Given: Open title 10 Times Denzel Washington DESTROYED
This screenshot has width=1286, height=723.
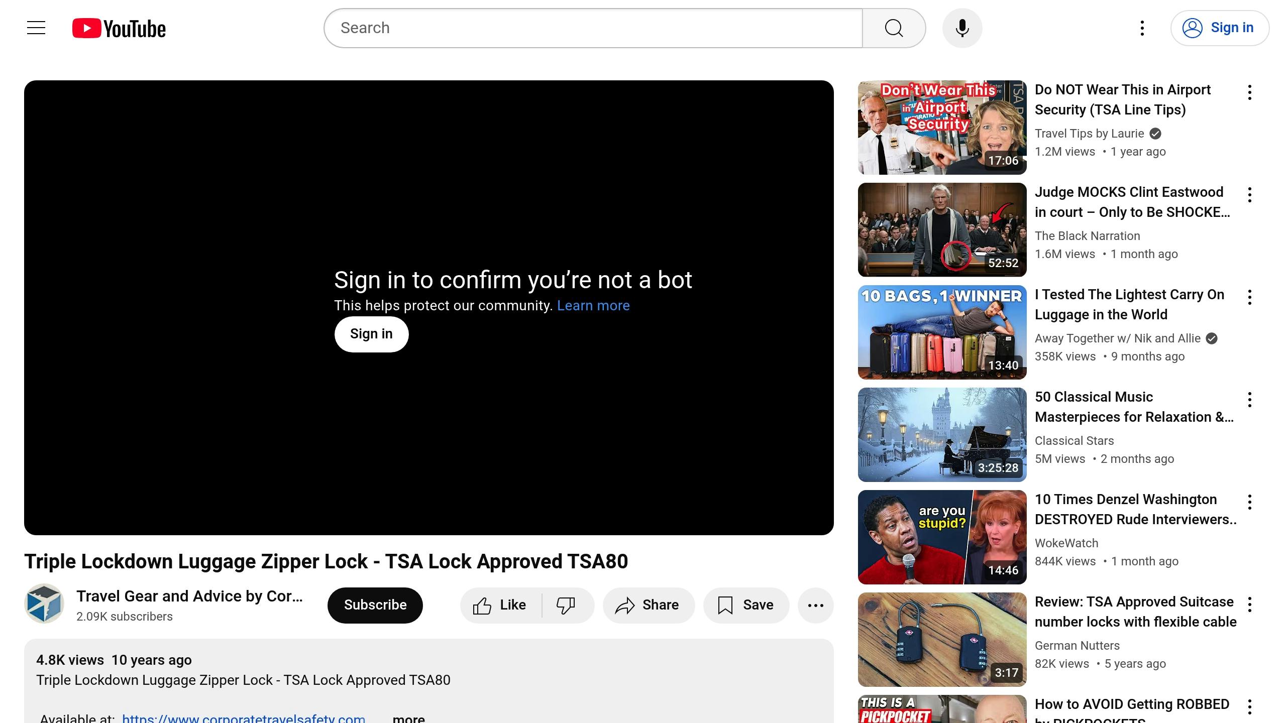Looking at the screenshot, I should pyautogui.click(x=1136, y=509).
